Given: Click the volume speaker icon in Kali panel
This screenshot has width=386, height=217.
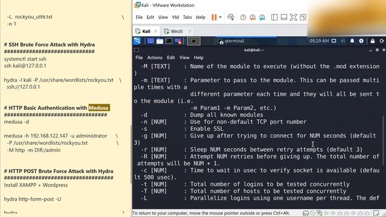Looking at the screenshot, I should point(343,41).
